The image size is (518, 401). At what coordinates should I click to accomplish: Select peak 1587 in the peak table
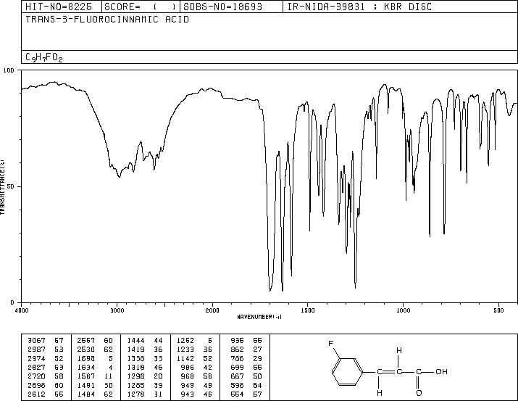coord(86,376)
